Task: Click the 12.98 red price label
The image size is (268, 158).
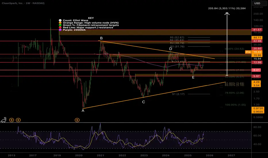Action: pos(257,62)
